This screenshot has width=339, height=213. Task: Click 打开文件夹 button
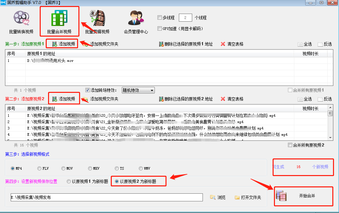coord(248,197)
